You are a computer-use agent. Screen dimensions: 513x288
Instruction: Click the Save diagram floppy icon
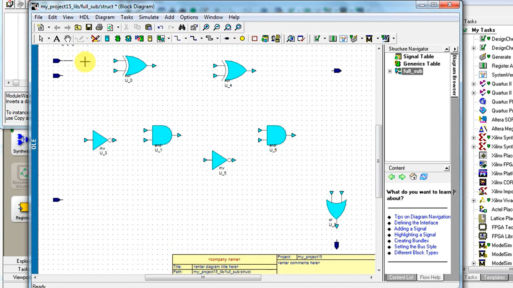pos(89,28)
